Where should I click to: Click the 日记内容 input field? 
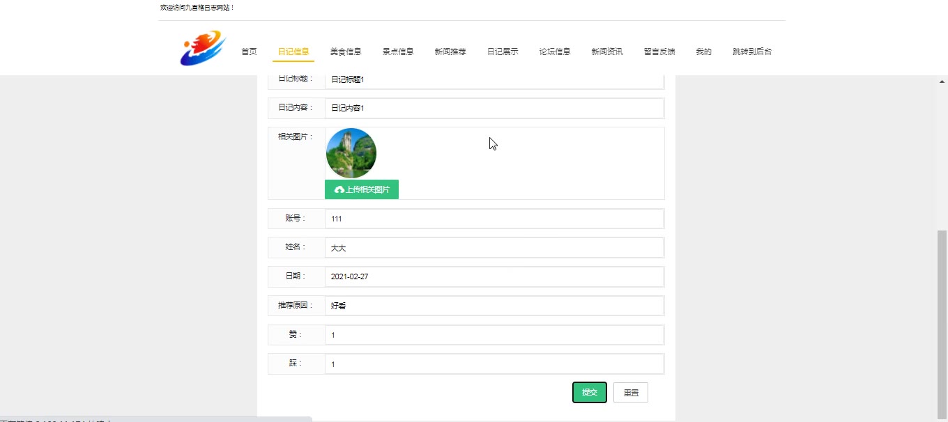coord(494,108)
